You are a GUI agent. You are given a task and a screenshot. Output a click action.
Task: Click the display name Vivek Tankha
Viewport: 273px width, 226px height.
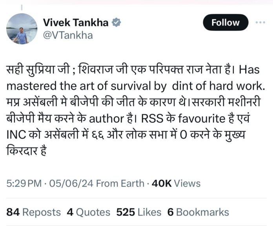75,22
